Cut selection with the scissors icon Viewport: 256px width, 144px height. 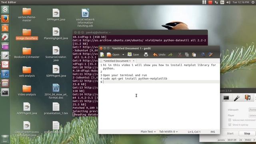(x=180, y=54)
